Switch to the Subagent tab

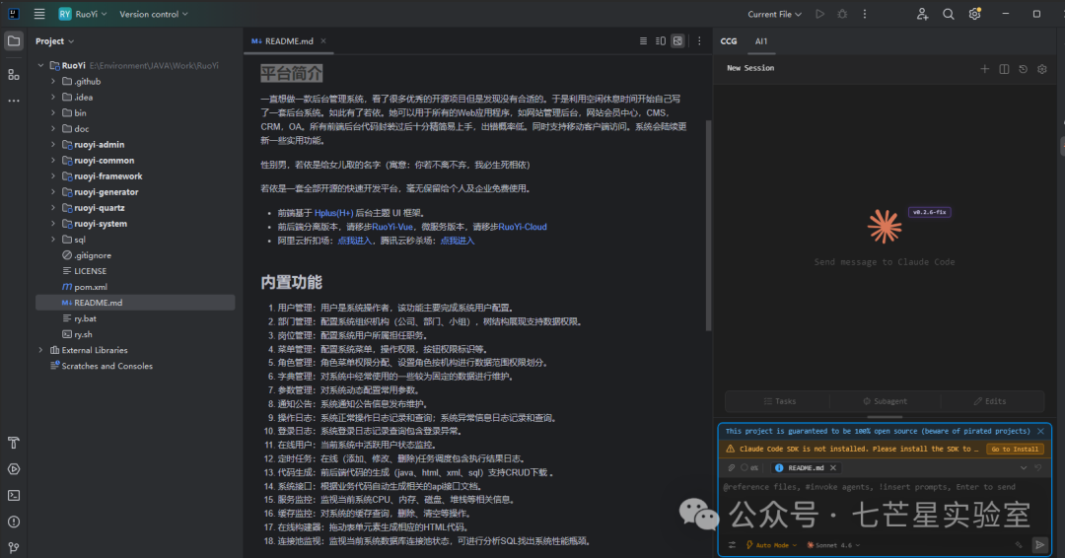(885, 401)
